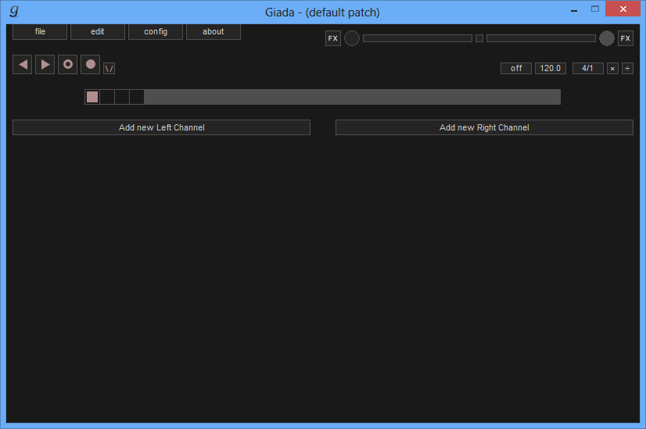Open the edit menu
The image size is (646, 429).
coord(98,32)
